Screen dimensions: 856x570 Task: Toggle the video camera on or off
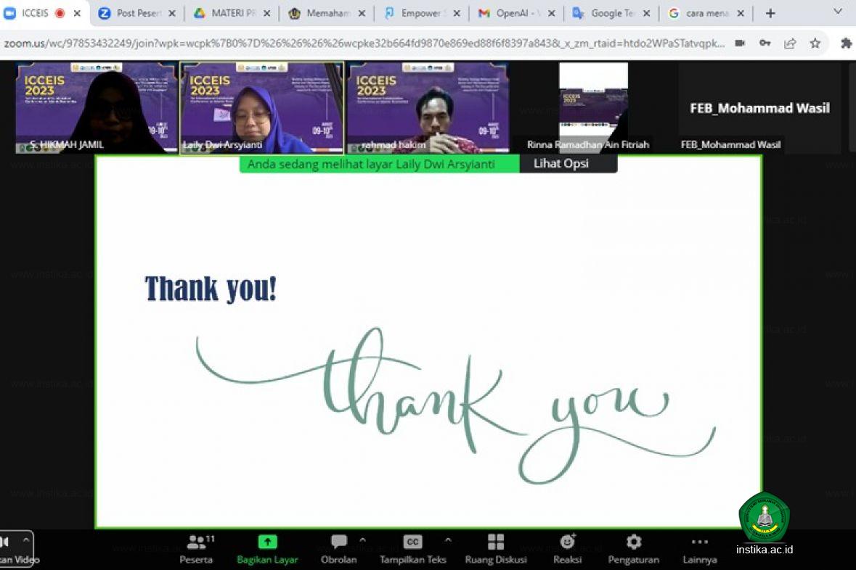6,542
